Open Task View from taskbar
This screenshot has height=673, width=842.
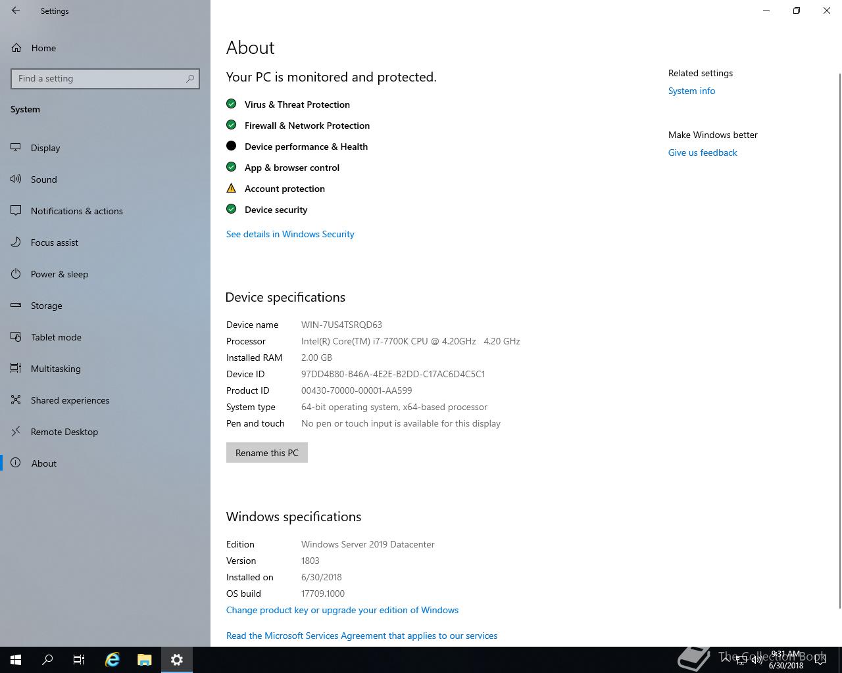click(x=79, y=660)
